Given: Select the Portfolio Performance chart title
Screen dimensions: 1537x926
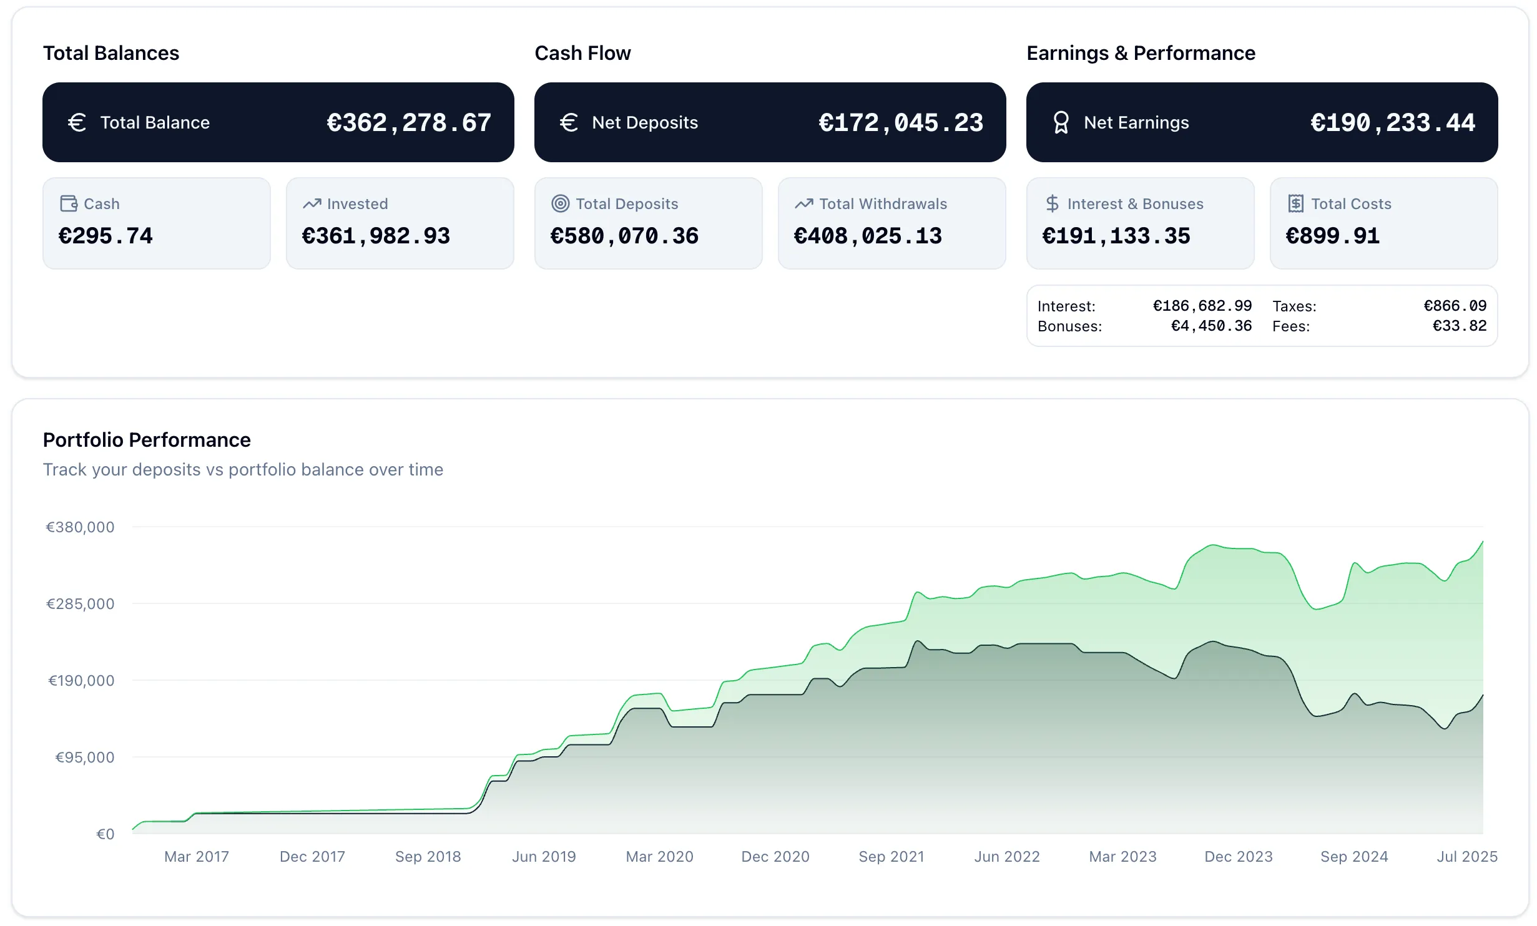Looking at the screenshot, I should coord(146,439).
